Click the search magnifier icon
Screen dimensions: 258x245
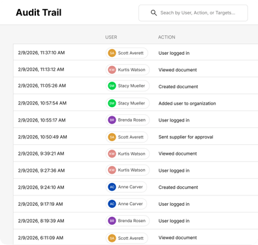[x=153, y=13]
